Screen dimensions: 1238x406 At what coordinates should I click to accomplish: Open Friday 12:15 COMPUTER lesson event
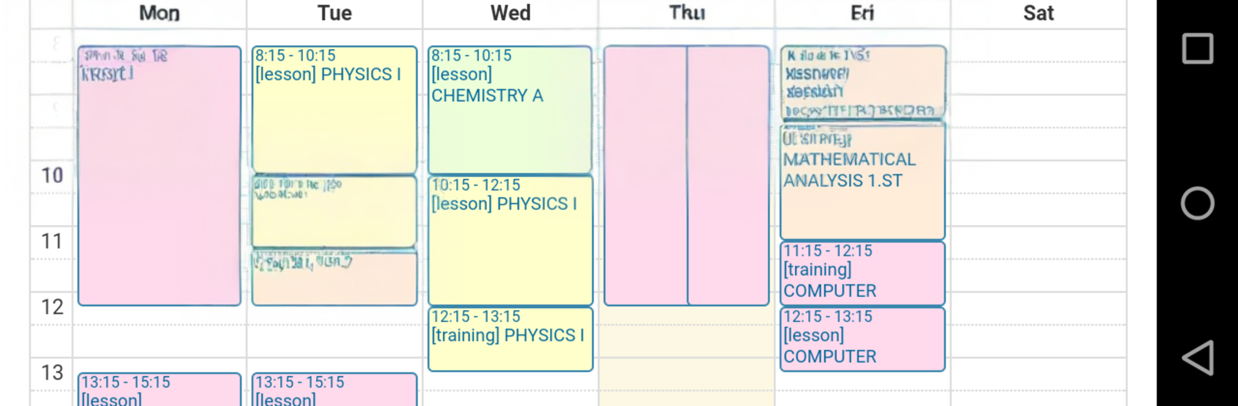pos(862,339)
